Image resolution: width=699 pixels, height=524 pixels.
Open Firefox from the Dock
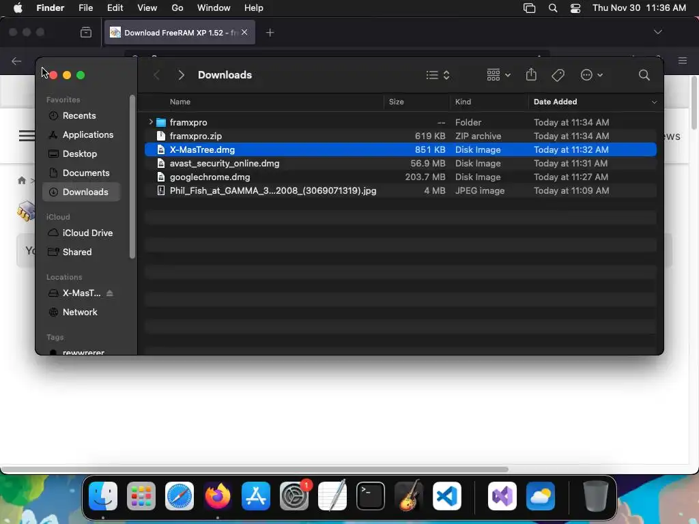coord(218,496)
